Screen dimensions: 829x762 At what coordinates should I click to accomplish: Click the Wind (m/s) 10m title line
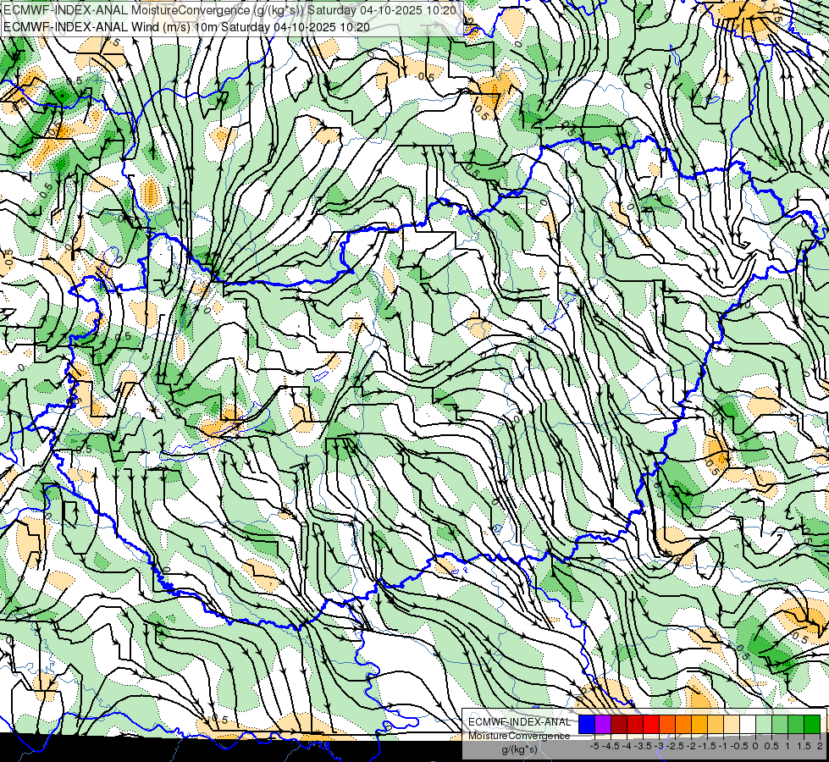click(x=186, y=27)
